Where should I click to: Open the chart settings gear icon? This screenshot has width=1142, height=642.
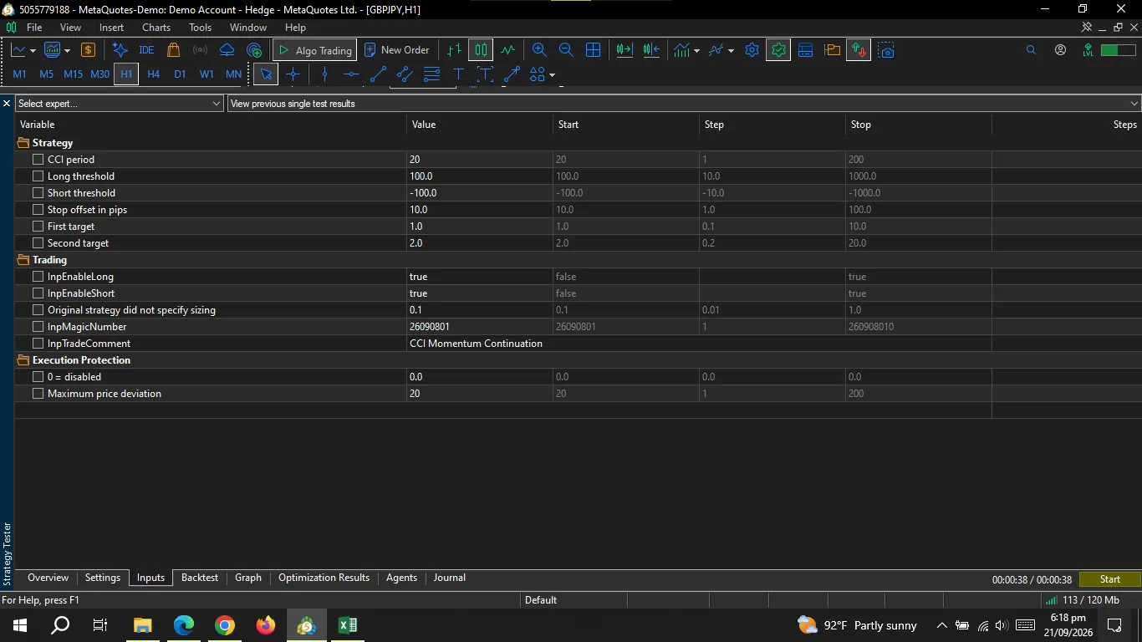tap(752, 50)
